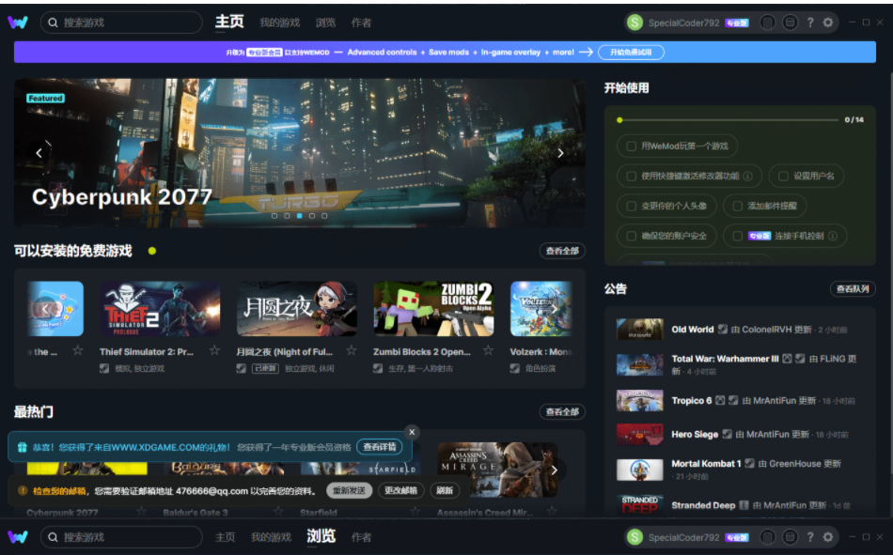
Task: Open mobile phone remote icon in top header
Action: pyautogui.click(x=768, y=23)
